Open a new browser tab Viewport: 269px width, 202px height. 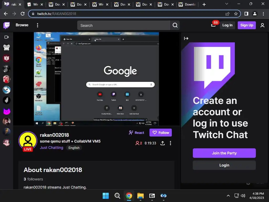[x=204, y=4]
